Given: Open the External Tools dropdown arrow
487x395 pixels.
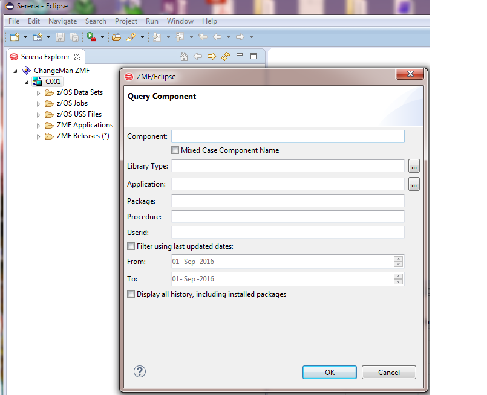Looking at the screenshot, I should (102, 37).
